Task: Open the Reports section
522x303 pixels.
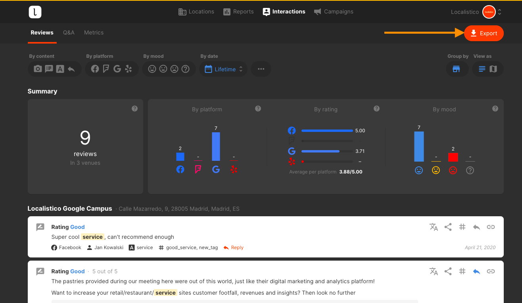Action: pos(238,11)
